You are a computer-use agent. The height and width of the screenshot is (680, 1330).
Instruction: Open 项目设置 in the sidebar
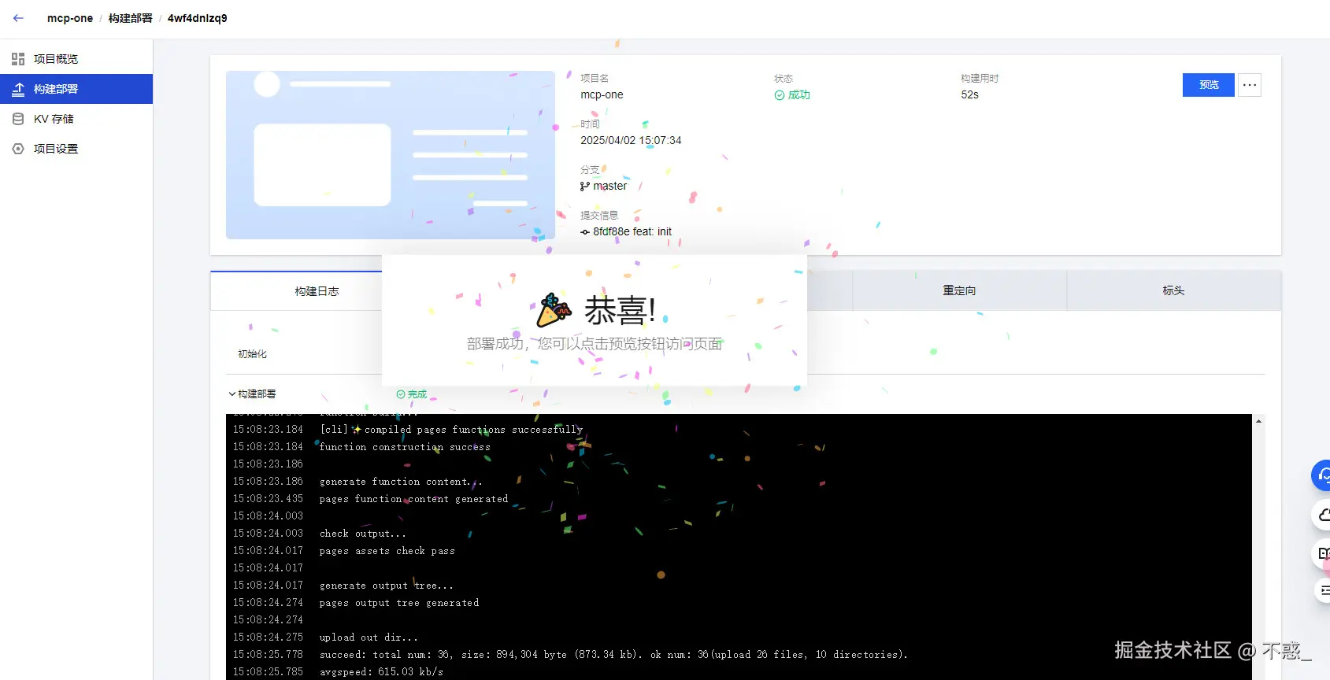click(76, 149)
